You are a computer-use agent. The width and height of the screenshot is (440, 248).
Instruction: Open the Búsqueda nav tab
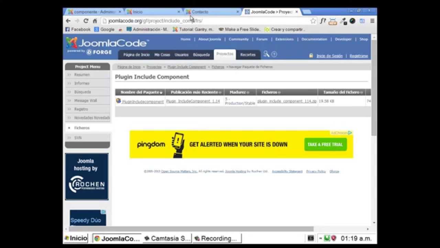[201, 55]
